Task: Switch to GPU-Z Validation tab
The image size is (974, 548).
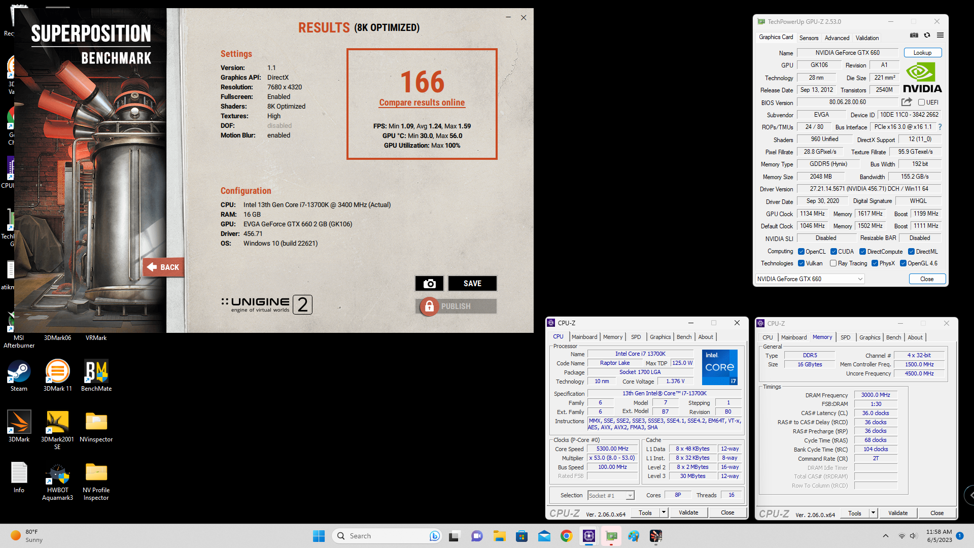Action: 867,38
